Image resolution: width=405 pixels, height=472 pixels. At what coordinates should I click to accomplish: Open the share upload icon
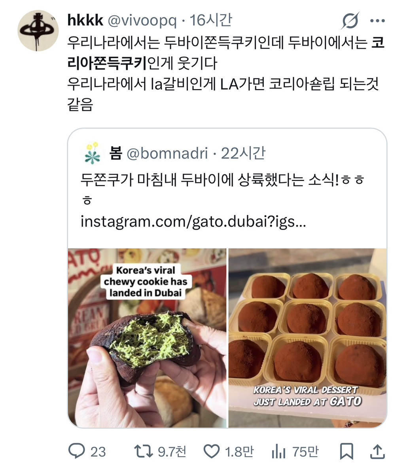click(x=377, y=451)
